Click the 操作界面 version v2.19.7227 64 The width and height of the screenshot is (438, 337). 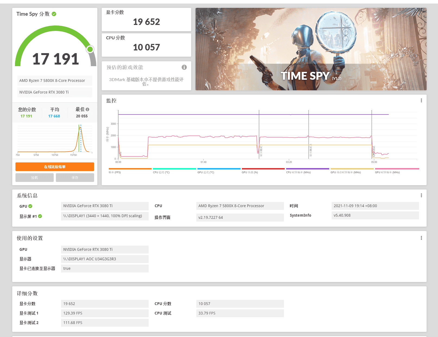tap(240, 217)
